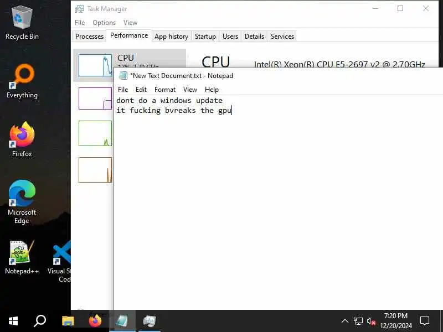
Task: Select the purple memory graph thumbnail
Action: pyautogui.click(x=95, y=98)
